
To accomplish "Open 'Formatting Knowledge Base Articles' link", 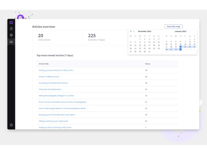I will point(53,83).
